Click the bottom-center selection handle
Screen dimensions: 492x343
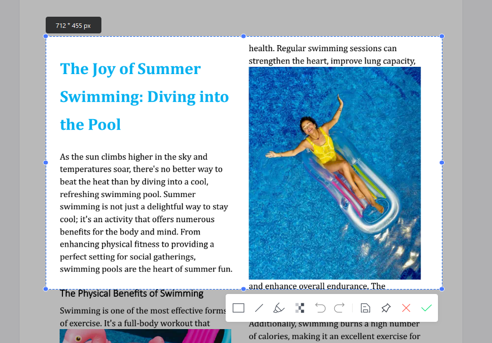tap(243, 289)
